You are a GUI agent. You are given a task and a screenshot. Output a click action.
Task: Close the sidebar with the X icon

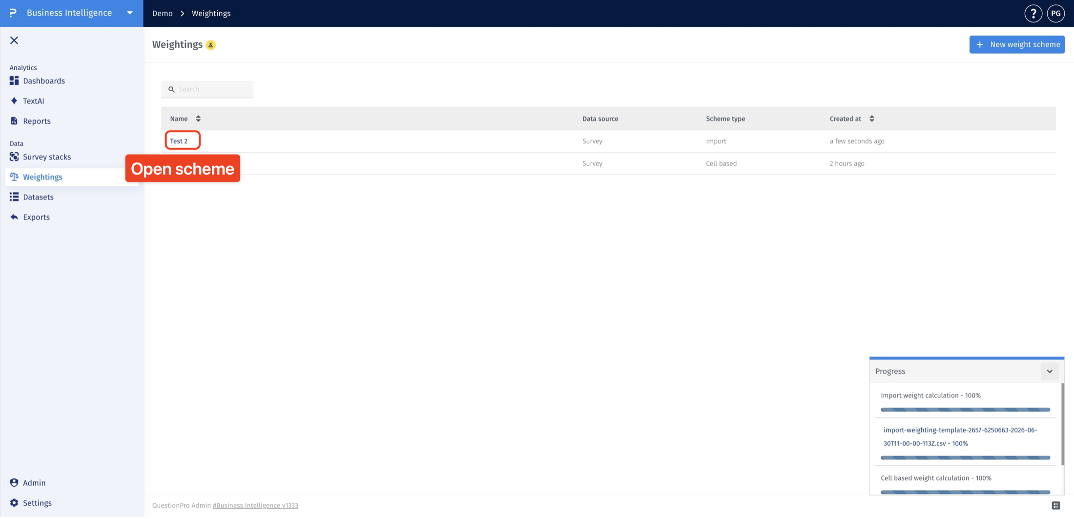pyautogui.click(x=14, y=40)
